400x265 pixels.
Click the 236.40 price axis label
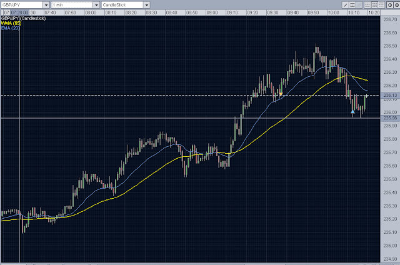390,59
